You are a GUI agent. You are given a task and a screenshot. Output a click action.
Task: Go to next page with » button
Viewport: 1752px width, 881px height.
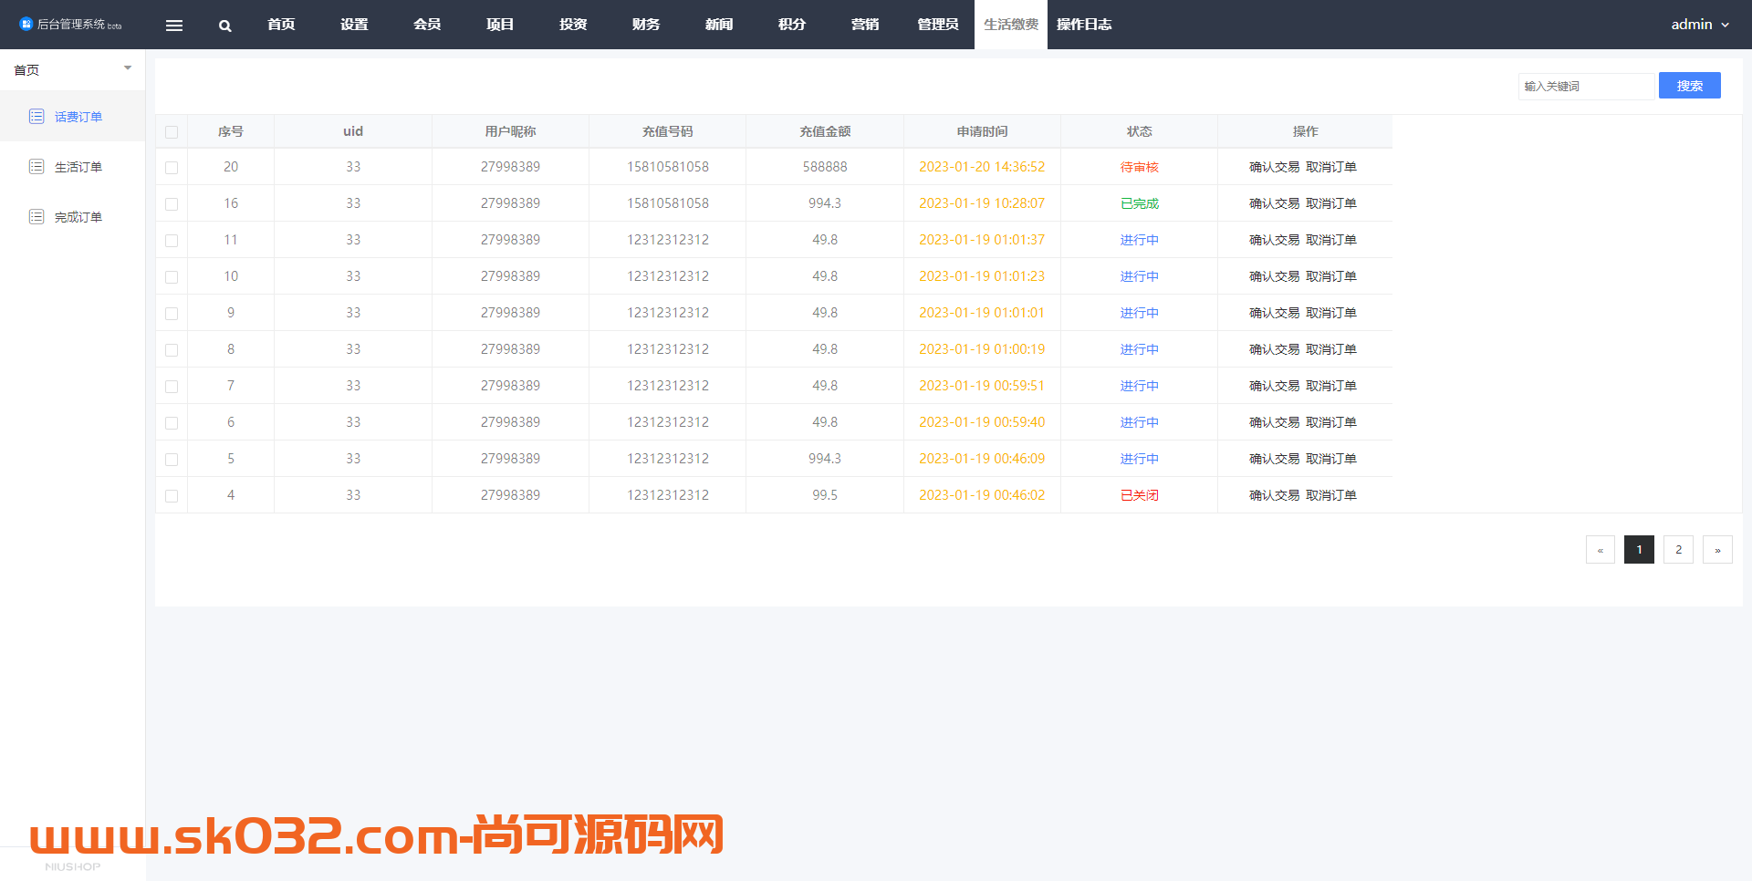pyautogui.click(x=1717, y=549)
